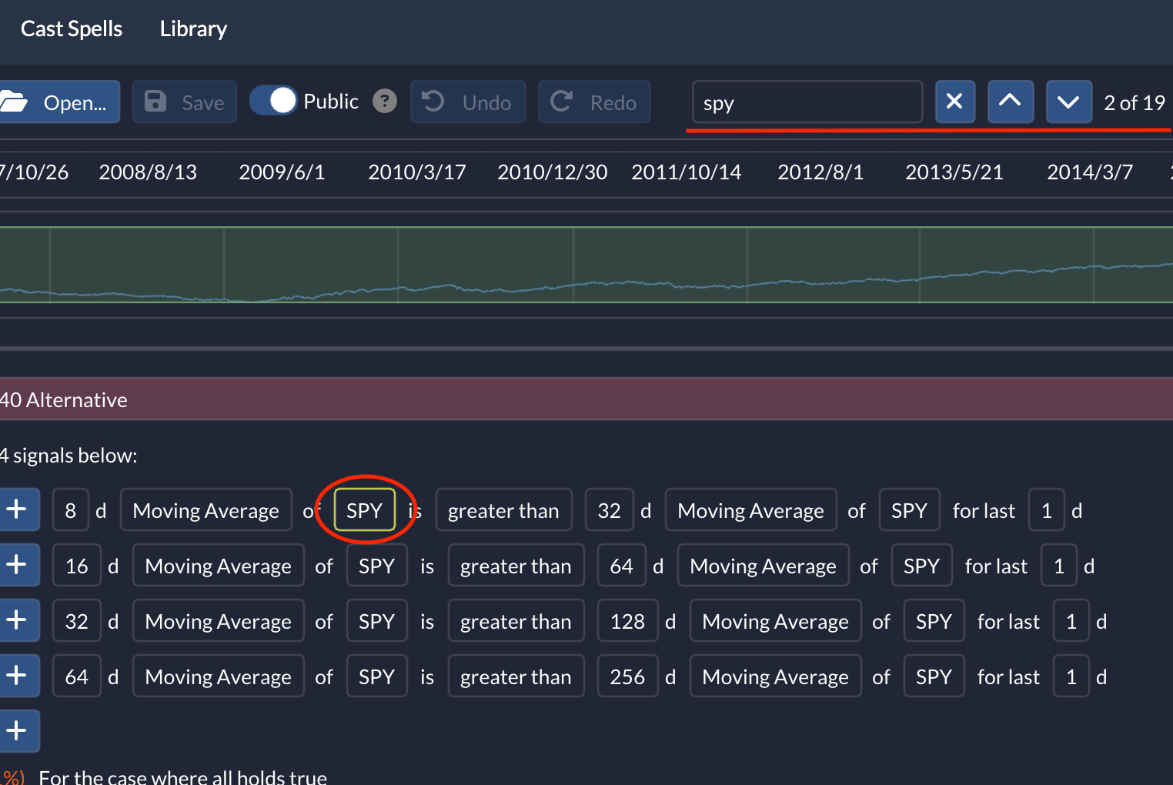Select the highlighted SPY ticker in first row
The image size is (1173, 785).
click(x=365, y=509)
